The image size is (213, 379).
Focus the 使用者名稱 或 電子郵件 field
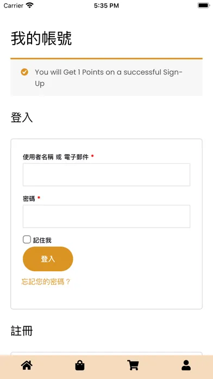[x=106, y=175]
